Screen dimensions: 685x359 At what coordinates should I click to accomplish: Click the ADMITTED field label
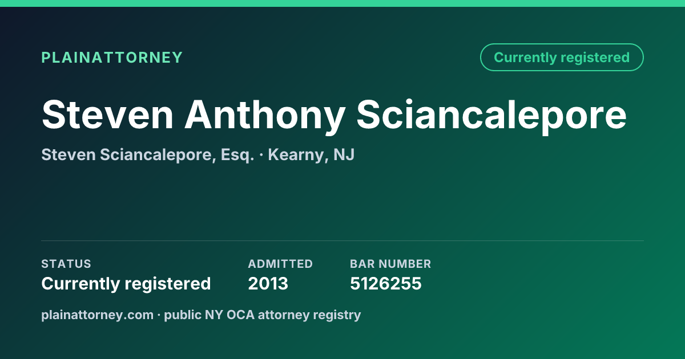point(280,264)
